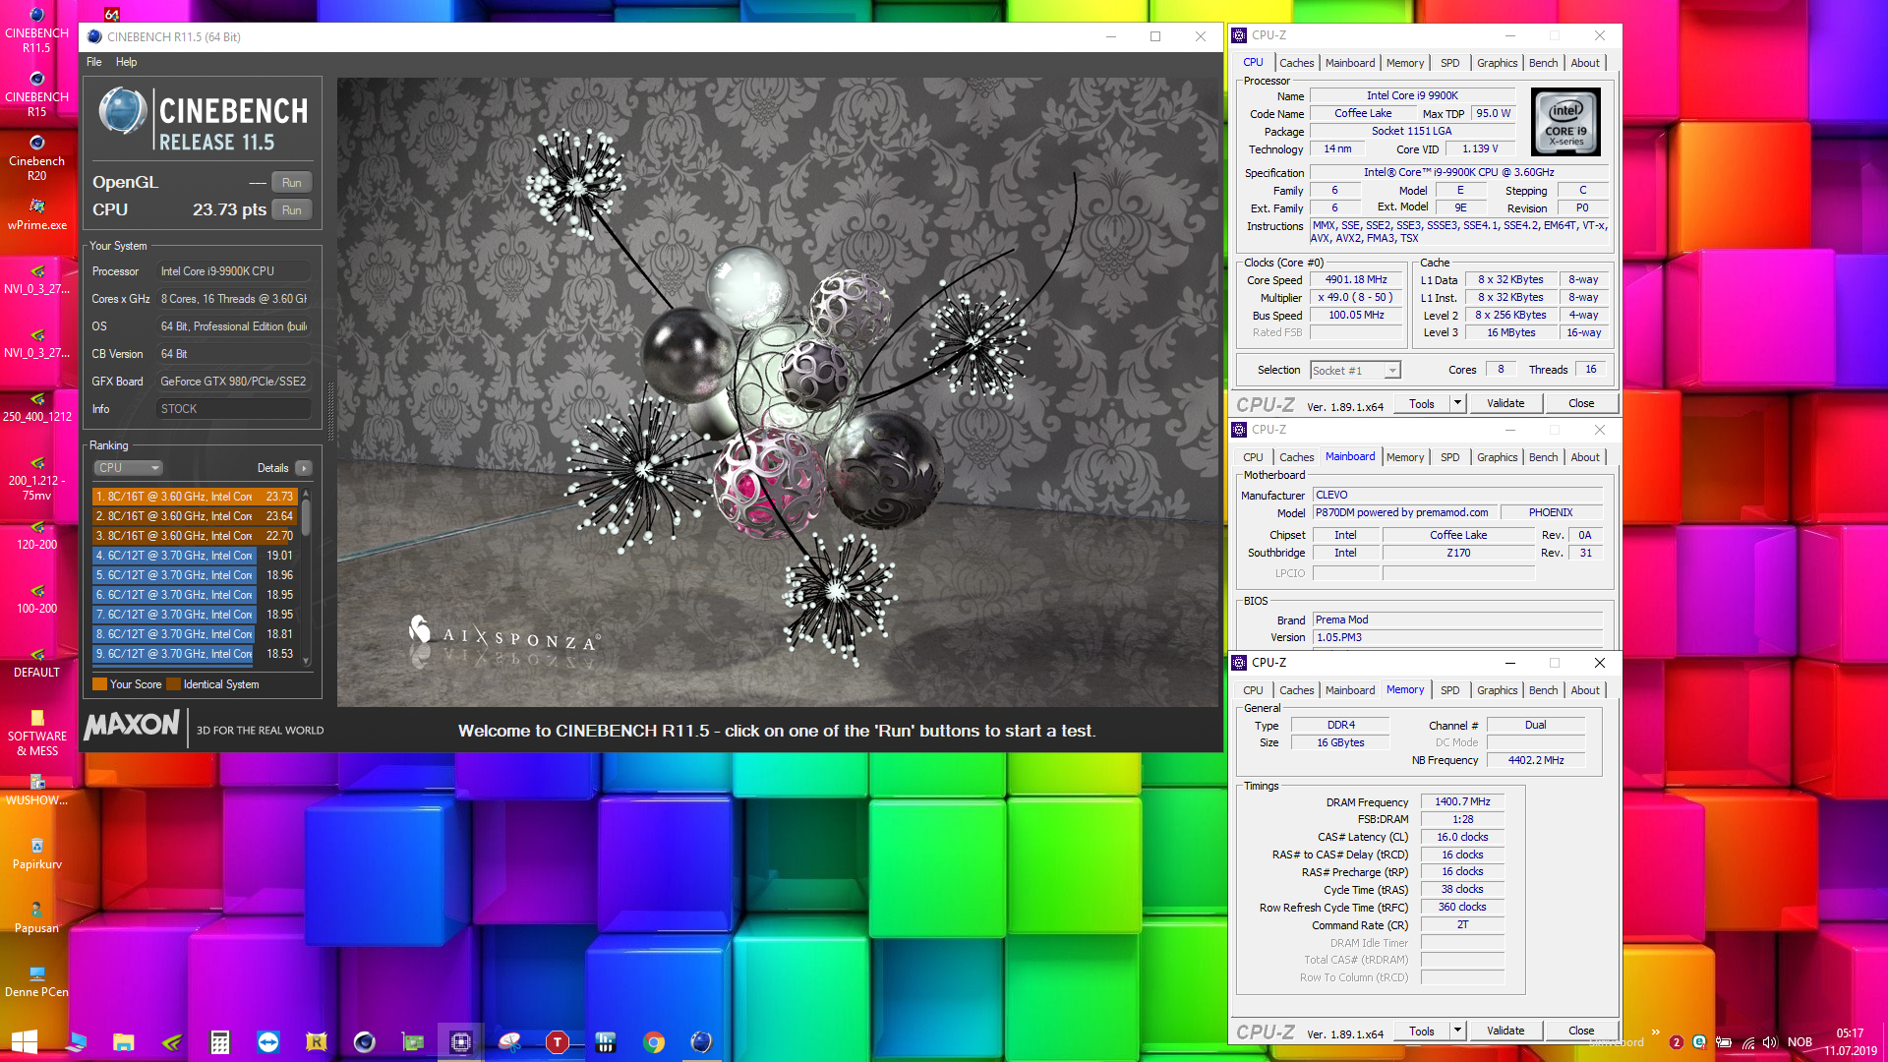Open the 250_400_1212 desktop profile icon
This screenshot has width=1888, height=1062.
click(x=36, y=406)
